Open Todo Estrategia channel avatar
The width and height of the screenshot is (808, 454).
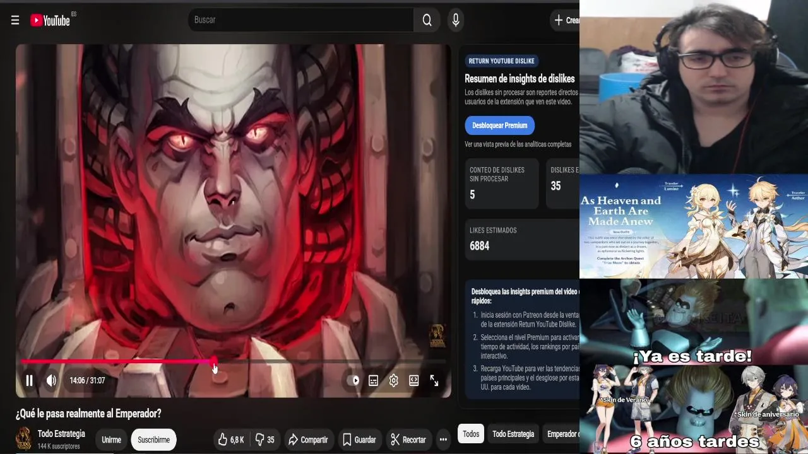click(24, 439)
